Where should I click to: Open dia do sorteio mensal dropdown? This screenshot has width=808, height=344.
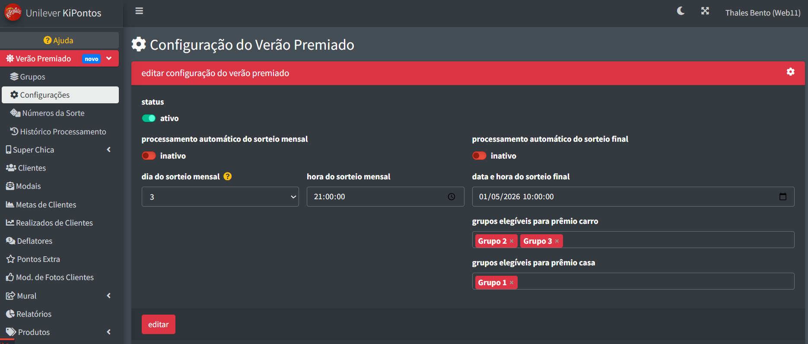point(220,197)
